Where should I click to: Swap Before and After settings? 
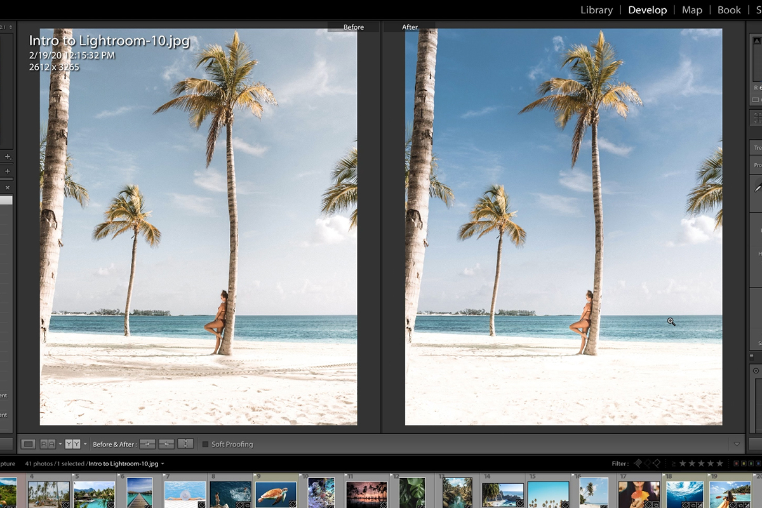pos(185,444)
